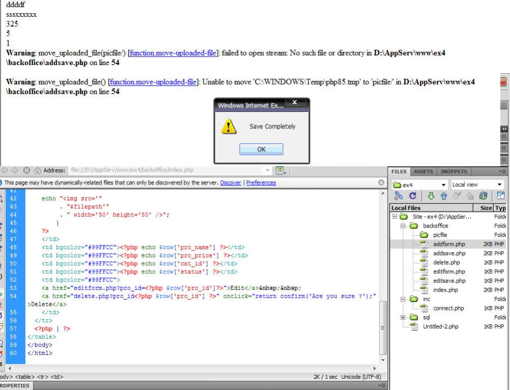Click the sql folder name
The image size is (510, 390).
coord(426,317)
